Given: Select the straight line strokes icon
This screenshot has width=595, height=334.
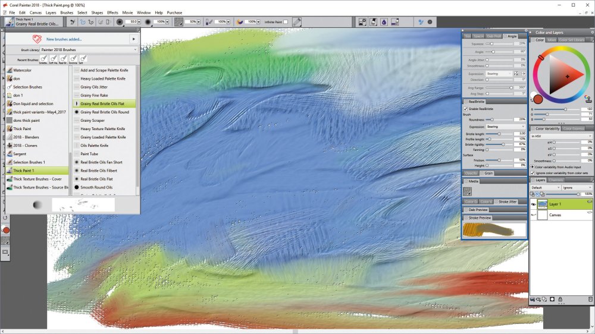Looking at the screenshot, I should click(90, 22).
